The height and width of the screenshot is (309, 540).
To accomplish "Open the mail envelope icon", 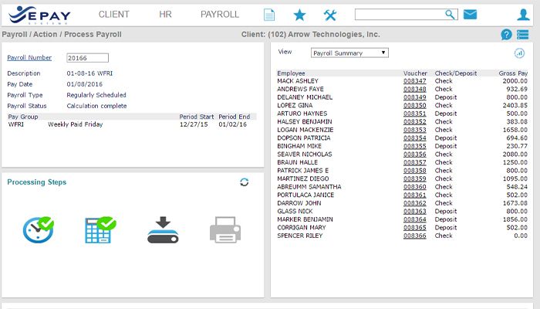I will tap(470, 15).
